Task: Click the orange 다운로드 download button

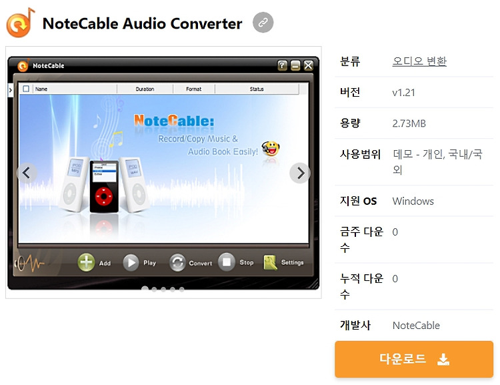Action: coord(414,359)
